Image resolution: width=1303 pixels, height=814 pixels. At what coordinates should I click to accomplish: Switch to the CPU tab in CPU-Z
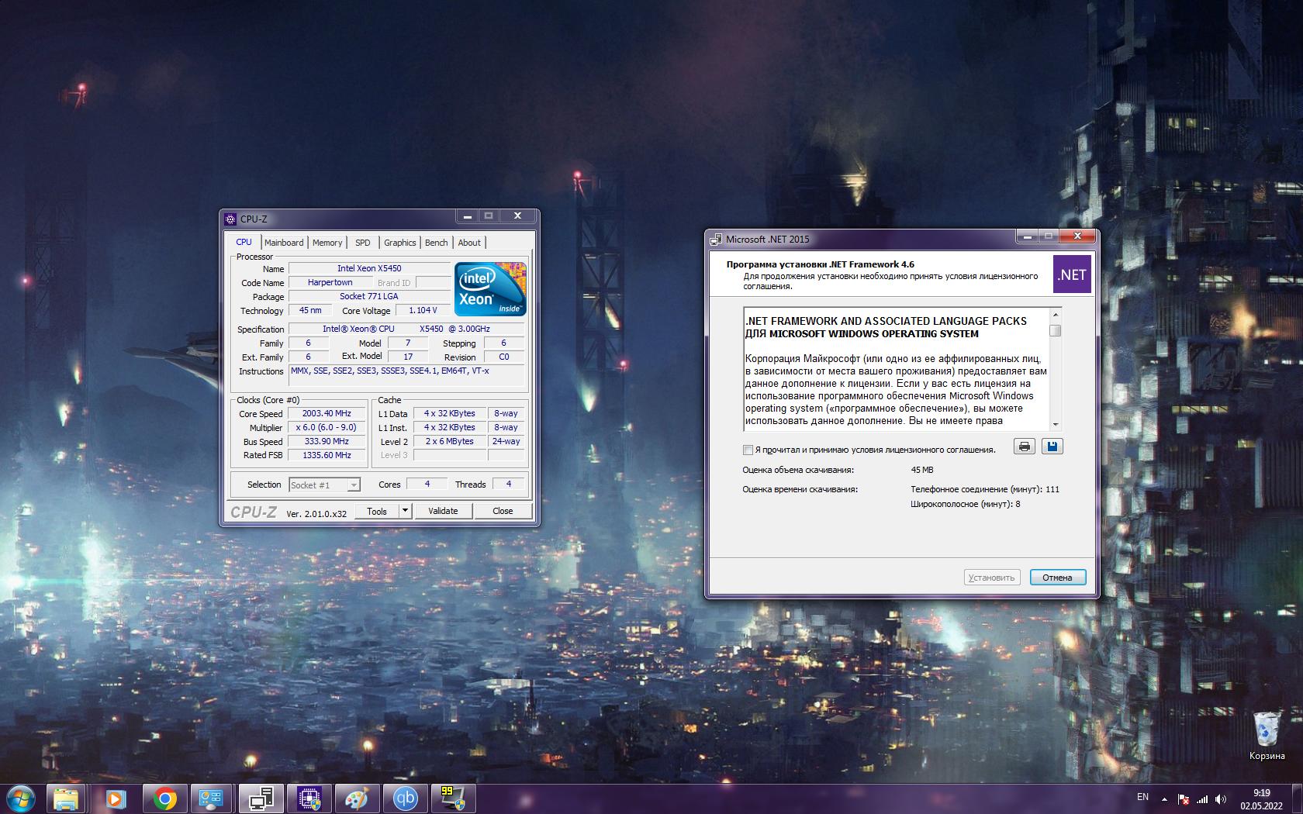[x=244, y=242]
